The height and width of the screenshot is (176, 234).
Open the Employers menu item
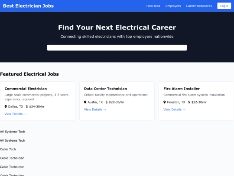click(x=173, y=6)
